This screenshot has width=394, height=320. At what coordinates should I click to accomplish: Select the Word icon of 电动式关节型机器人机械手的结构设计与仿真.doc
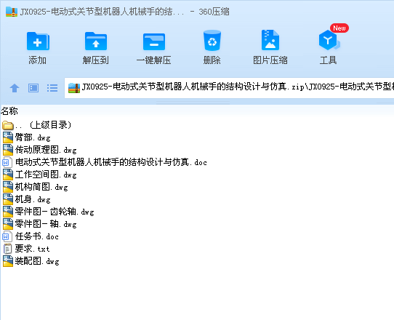[7, 162]
